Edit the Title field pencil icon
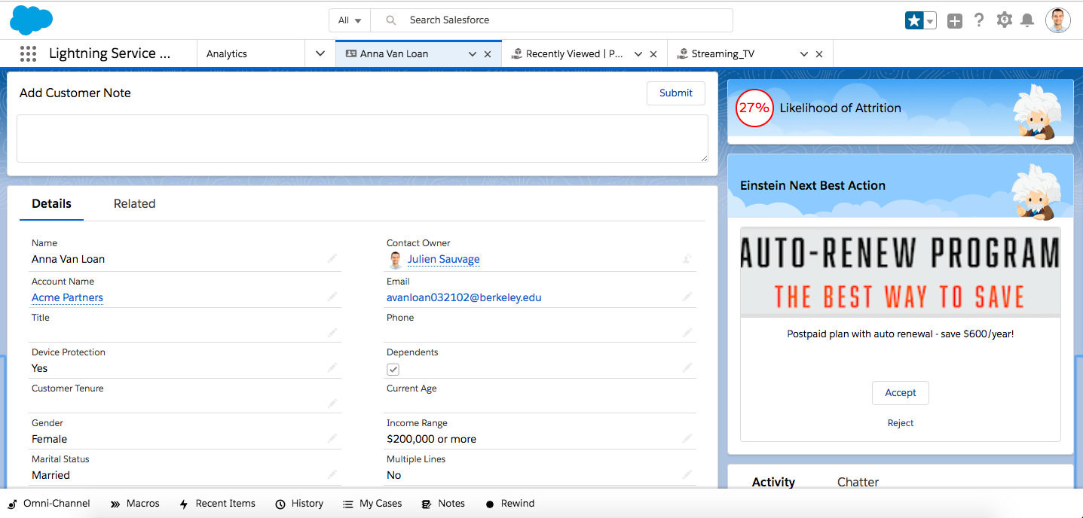The height and width of the screenshot is (518, 1083). [332, 332]
